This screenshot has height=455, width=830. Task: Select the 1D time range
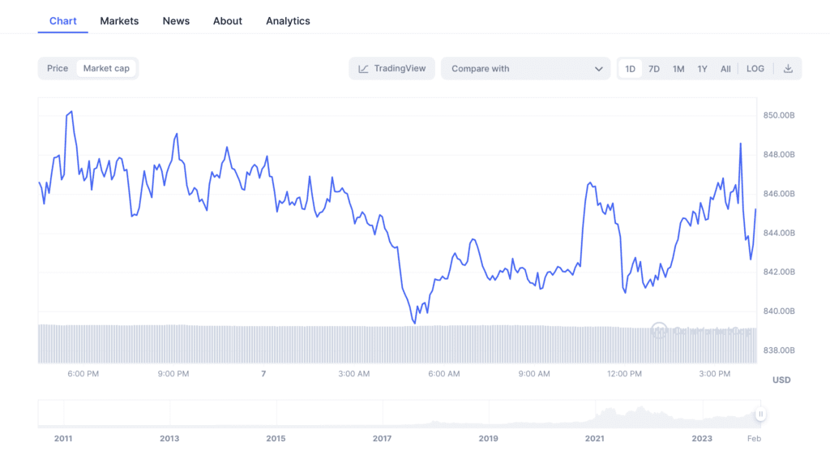click(x=630, y=69)
